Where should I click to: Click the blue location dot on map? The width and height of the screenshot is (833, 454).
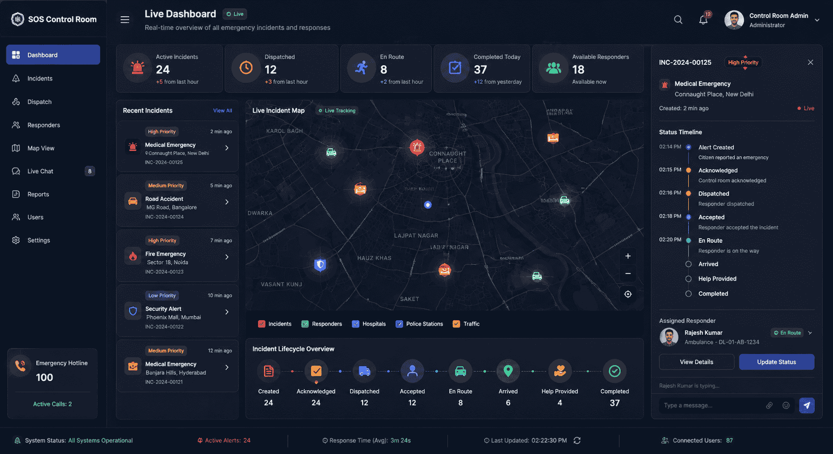(x=428, y=205)
